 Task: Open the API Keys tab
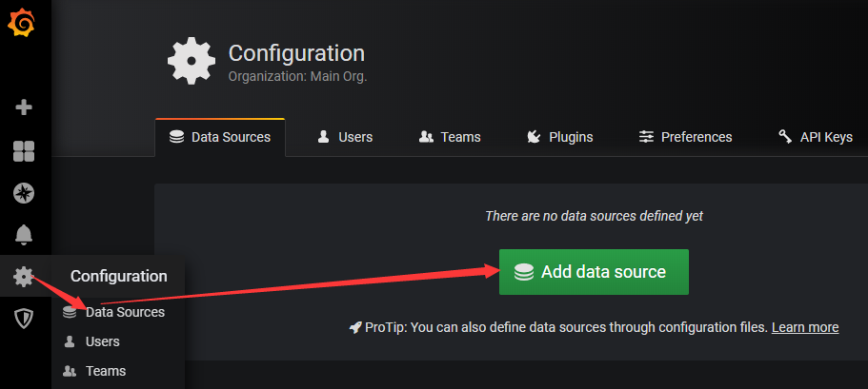(816, 137)
